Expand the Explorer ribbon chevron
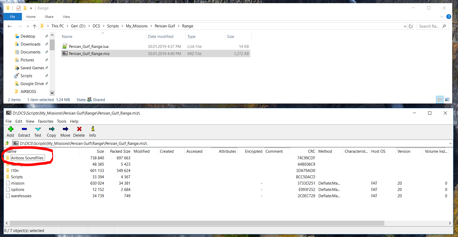This screenshot has height=237, width=458. tap(442, 17)
